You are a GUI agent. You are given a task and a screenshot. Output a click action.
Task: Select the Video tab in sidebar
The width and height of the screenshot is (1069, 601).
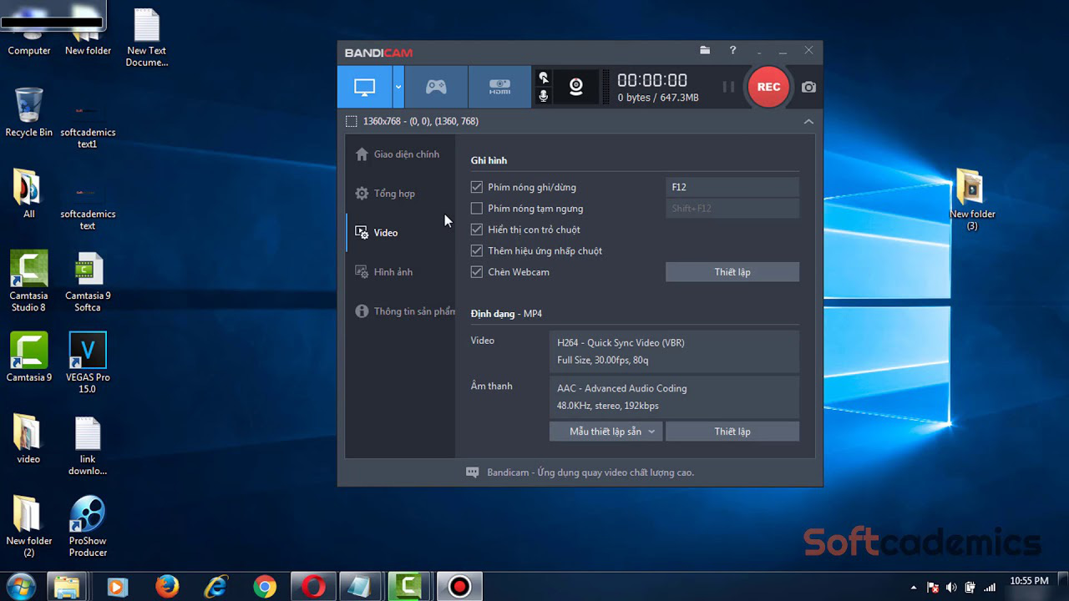[x=401, y=233]
